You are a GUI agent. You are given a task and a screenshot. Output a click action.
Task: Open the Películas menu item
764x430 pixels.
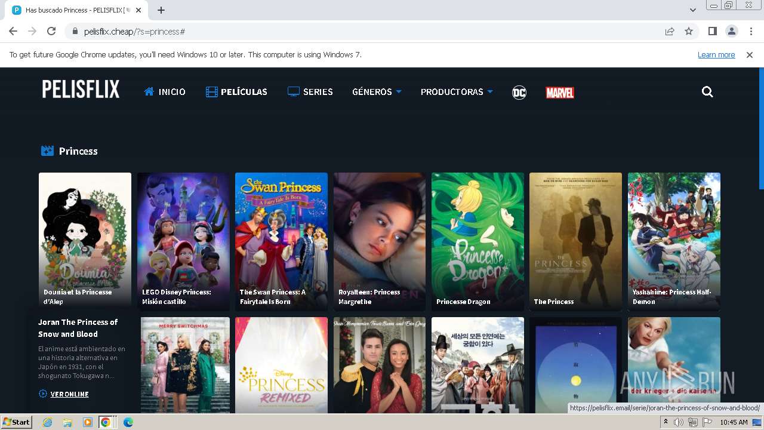click(x=236, y=92)
